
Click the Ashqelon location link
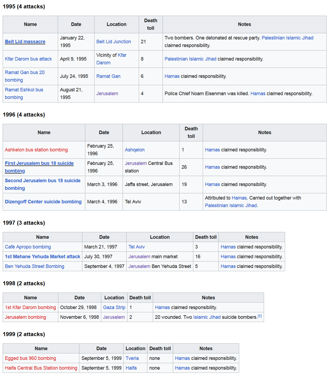tap(135, 150)
